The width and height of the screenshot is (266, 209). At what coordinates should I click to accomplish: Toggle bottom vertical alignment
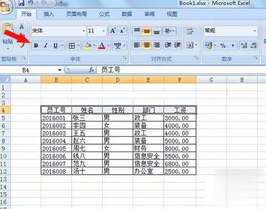156,31
